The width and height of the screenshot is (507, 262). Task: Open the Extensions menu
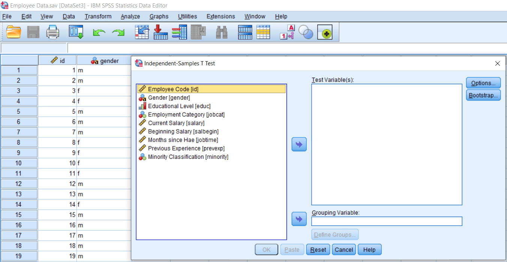(221, 17)
